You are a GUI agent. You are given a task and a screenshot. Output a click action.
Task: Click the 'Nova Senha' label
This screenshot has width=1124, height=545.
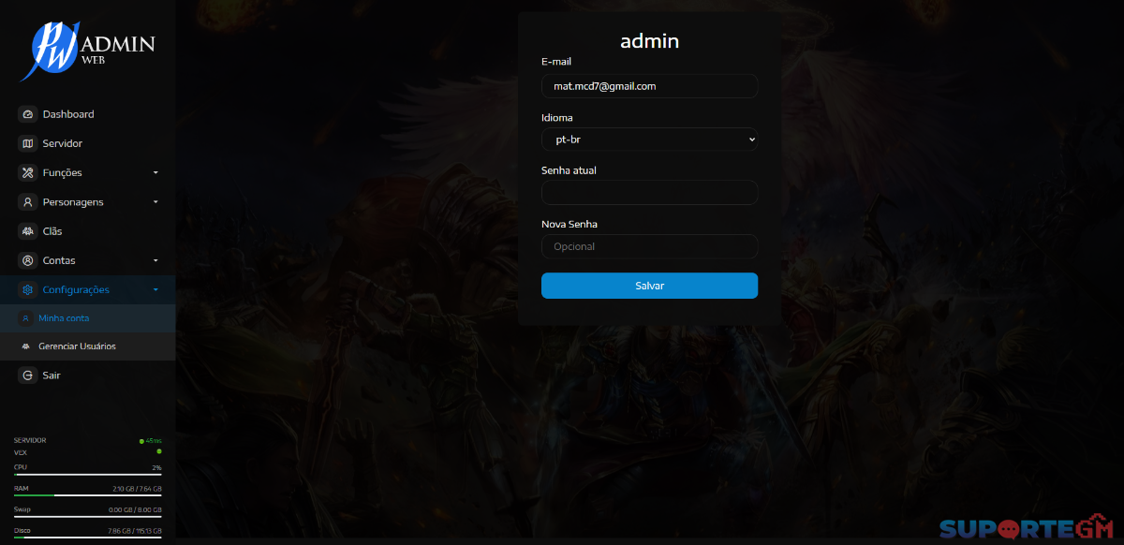[x=569, y=224]
